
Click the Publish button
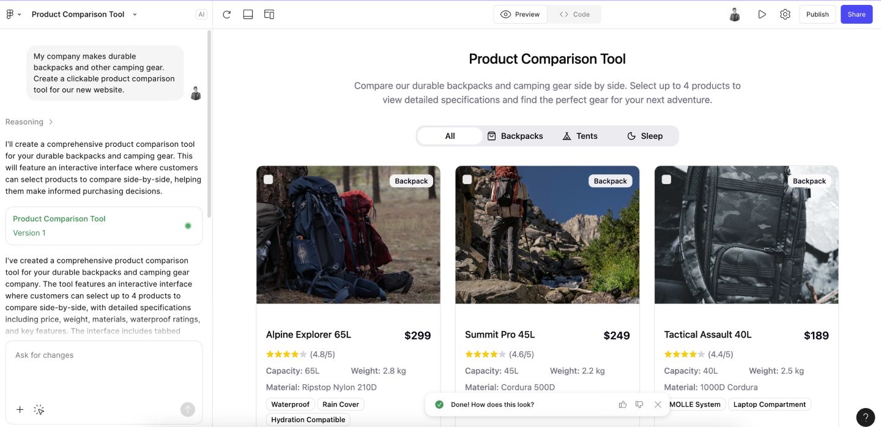click(x=817, y=13)
